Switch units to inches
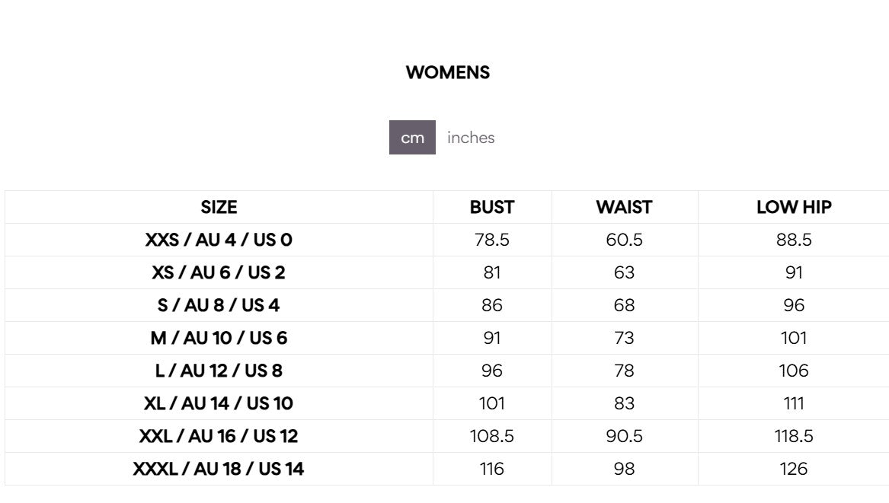 (471, 138)
